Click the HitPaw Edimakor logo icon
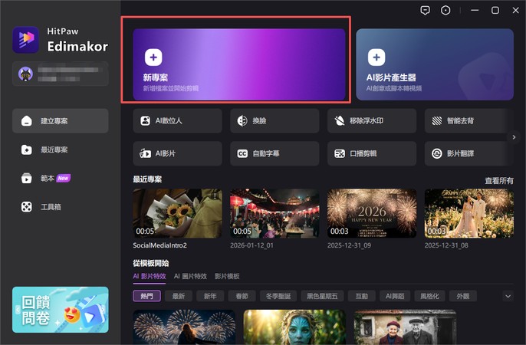The height and width of the screenshot is (345, 526). 25,40
